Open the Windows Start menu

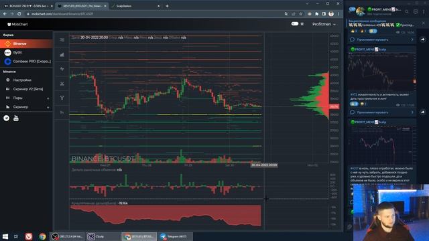(5, 236)
